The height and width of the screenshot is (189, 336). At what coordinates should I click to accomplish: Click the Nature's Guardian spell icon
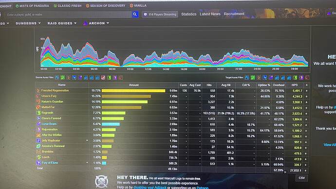(x=38, y=102)
